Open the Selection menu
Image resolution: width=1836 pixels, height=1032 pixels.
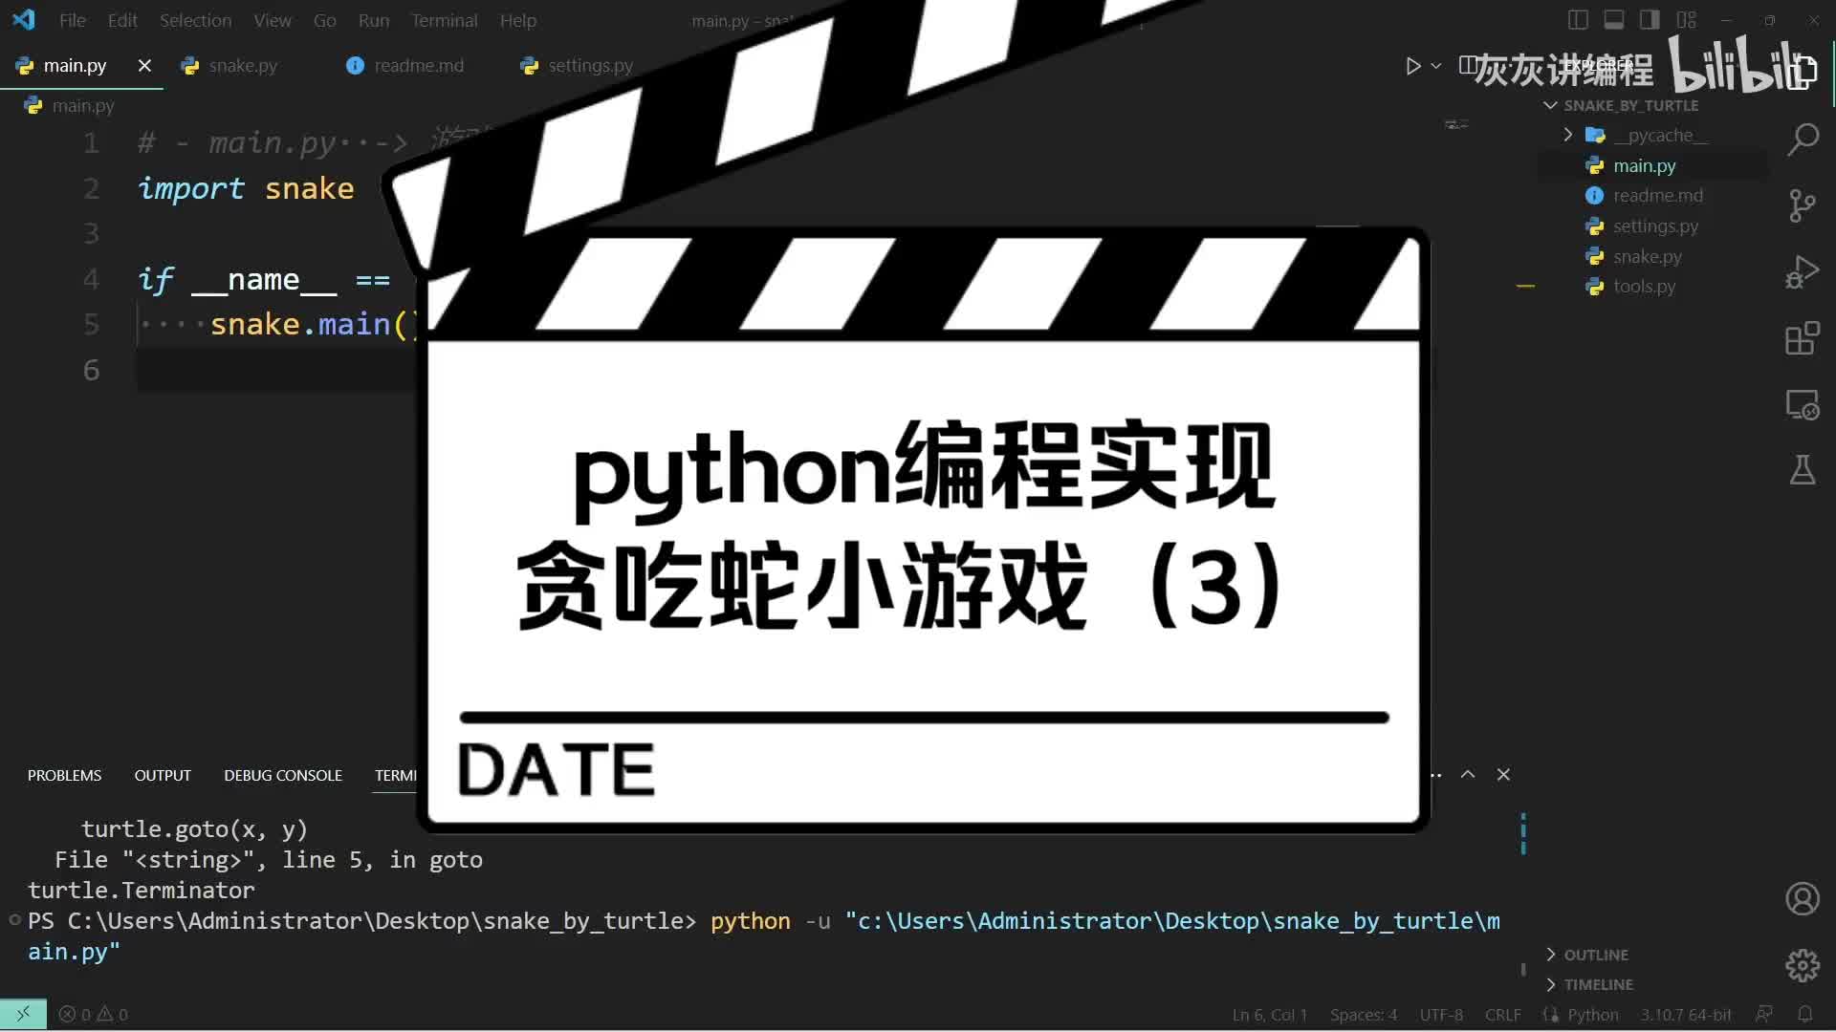(195, 20)
